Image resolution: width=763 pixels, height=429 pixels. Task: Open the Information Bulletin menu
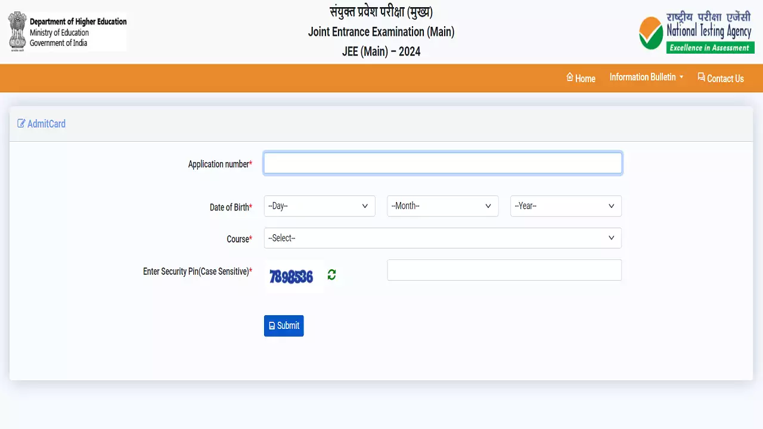click(x=643, y=77)
